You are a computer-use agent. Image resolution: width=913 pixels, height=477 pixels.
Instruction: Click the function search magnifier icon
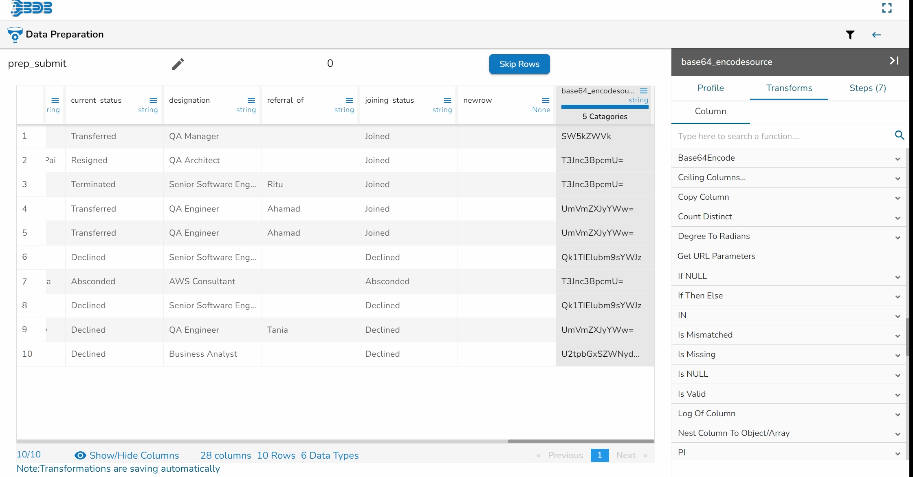click(x=900, y=135)
